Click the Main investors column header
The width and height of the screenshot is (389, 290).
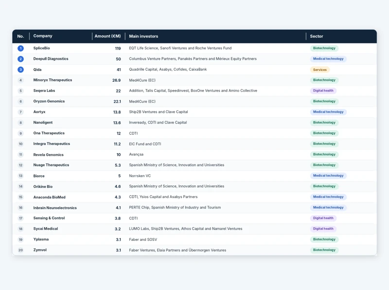(x=143, y=36)
